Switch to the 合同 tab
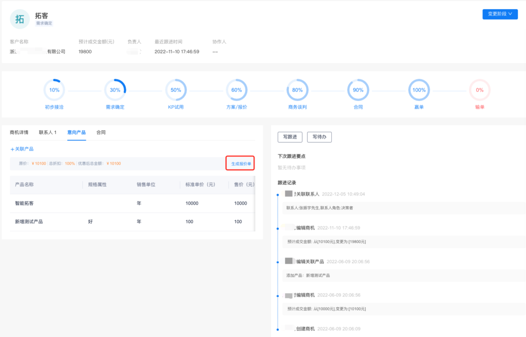 [x=101, y=132]
